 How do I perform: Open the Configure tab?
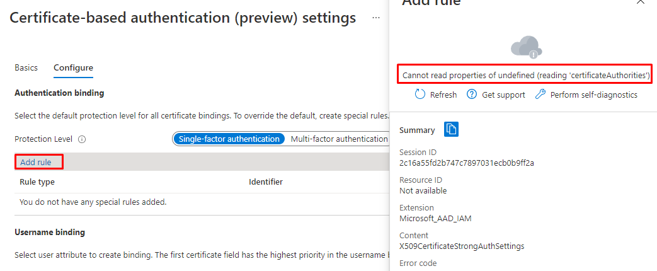pyautogui.click(x=73, y=67)
